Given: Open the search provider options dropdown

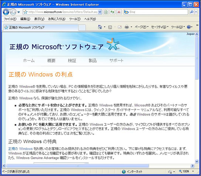Looking at the screenshot, I should point(196,12).
